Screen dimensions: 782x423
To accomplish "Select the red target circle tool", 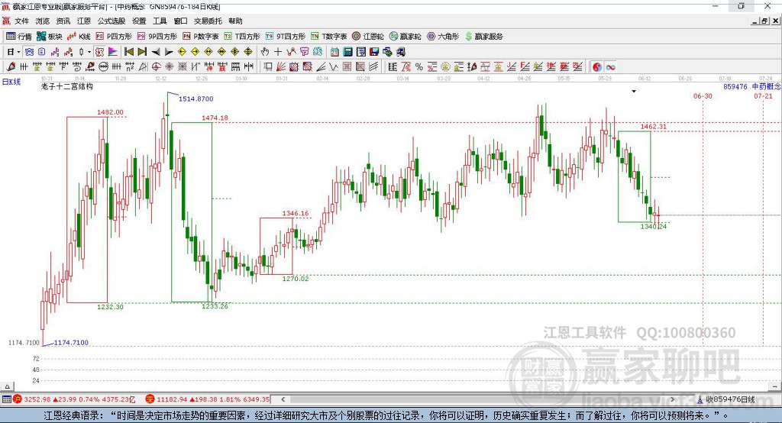I will point(156,67).
